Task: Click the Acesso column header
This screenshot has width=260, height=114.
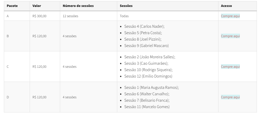Action: [226, 6]
